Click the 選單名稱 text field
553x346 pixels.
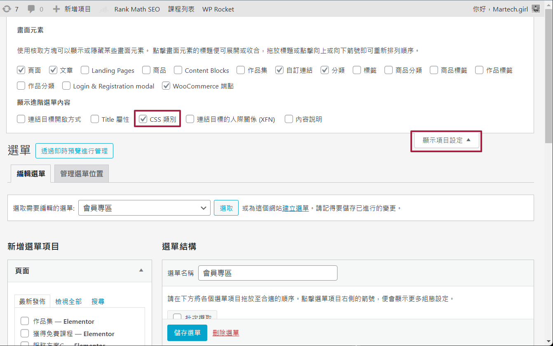point(267,273)
